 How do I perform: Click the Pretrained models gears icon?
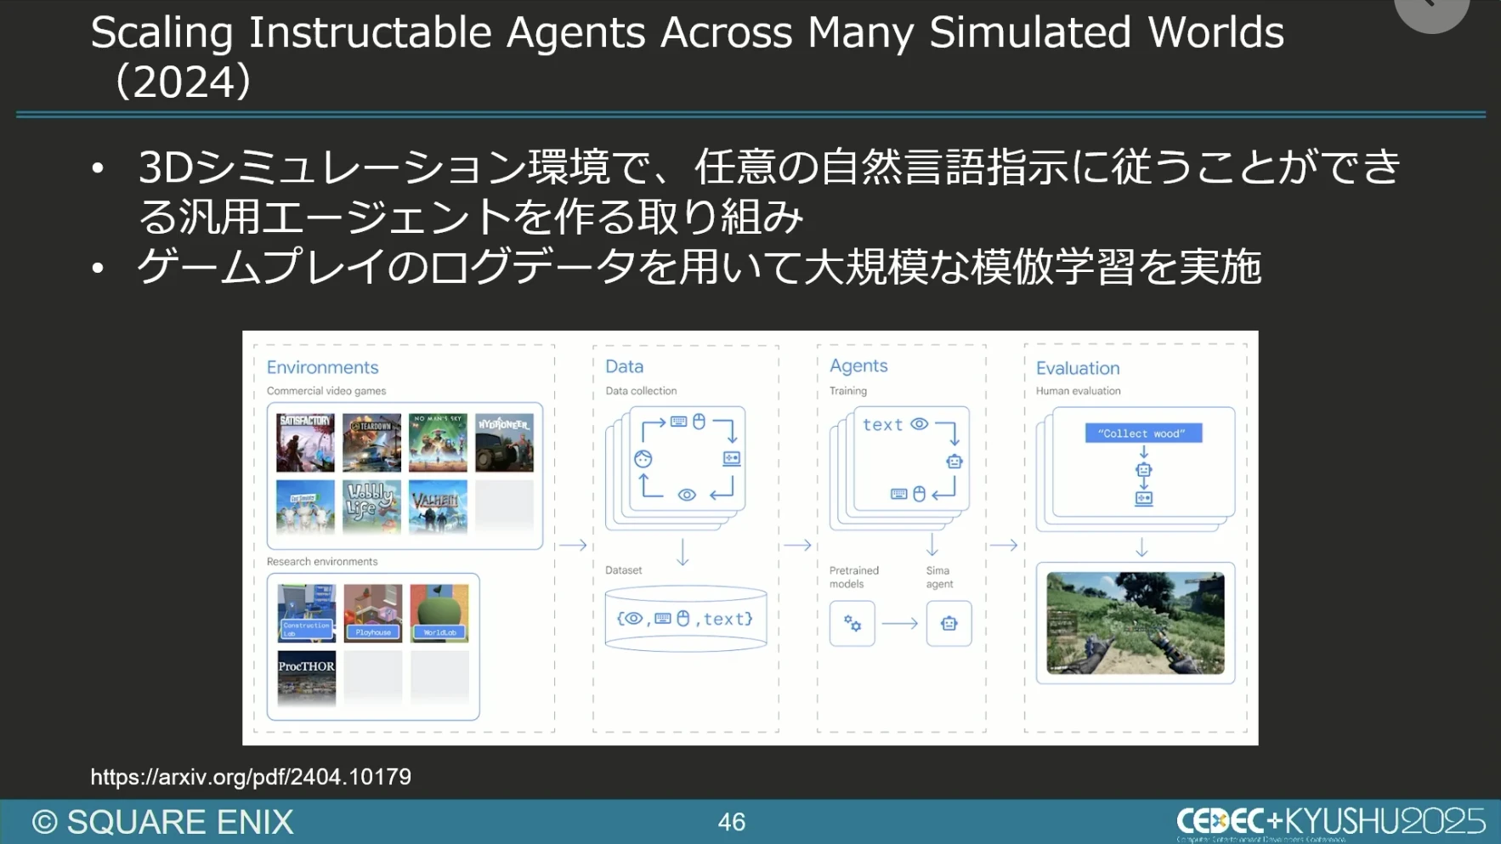tap(852, 624)
